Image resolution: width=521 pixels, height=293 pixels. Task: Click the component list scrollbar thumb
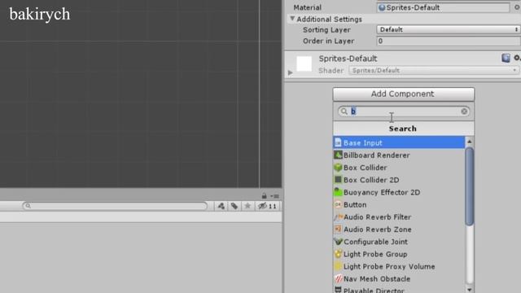(469, 186)
